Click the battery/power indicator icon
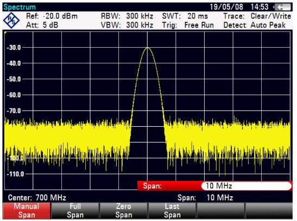Screen dimensions: 297x221 (x=282, y=7)
